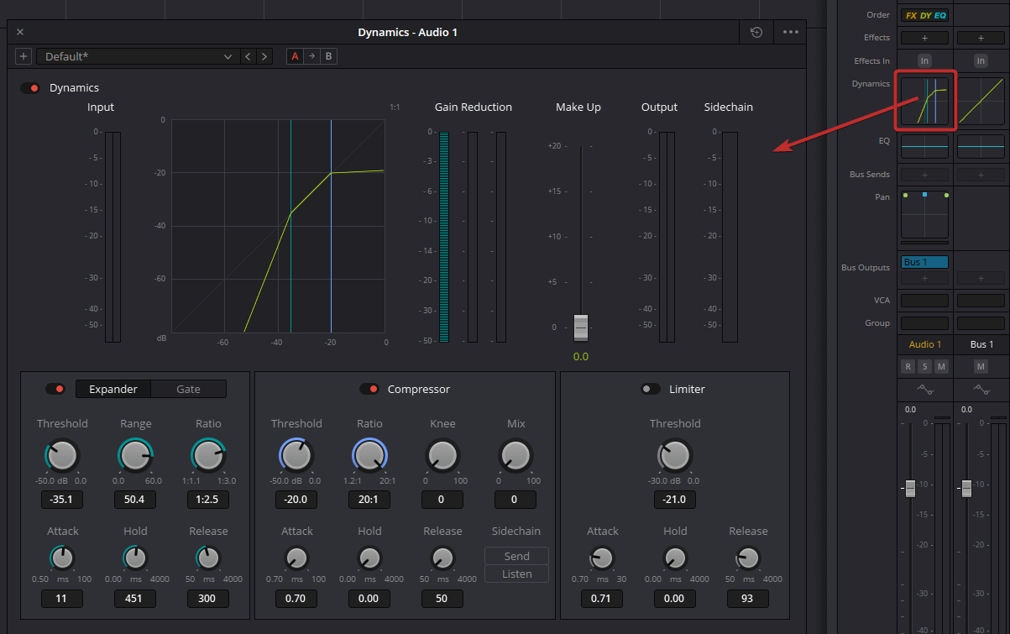Toggle the Compressor enable switch
Screen dimensions: 1010x634
click(369, 389)
